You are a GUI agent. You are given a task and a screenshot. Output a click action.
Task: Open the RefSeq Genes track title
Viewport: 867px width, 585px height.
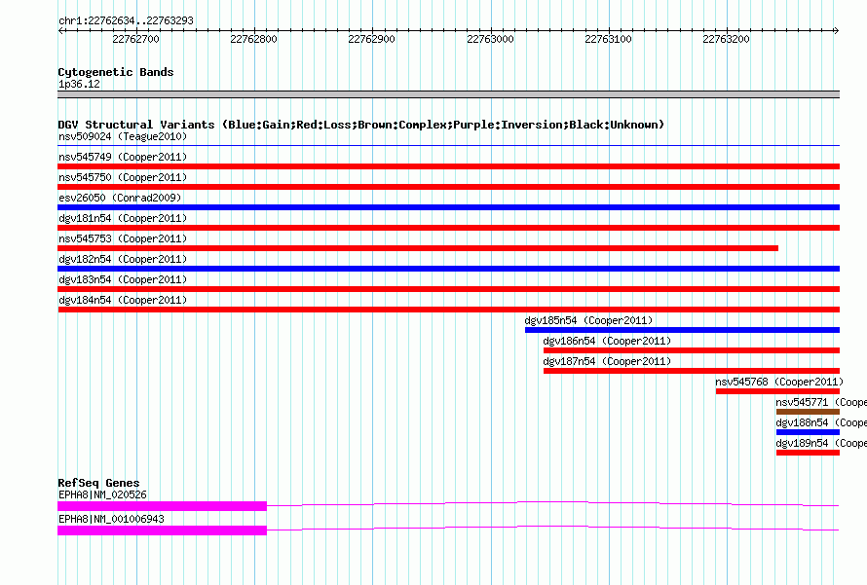click(98, 483)
